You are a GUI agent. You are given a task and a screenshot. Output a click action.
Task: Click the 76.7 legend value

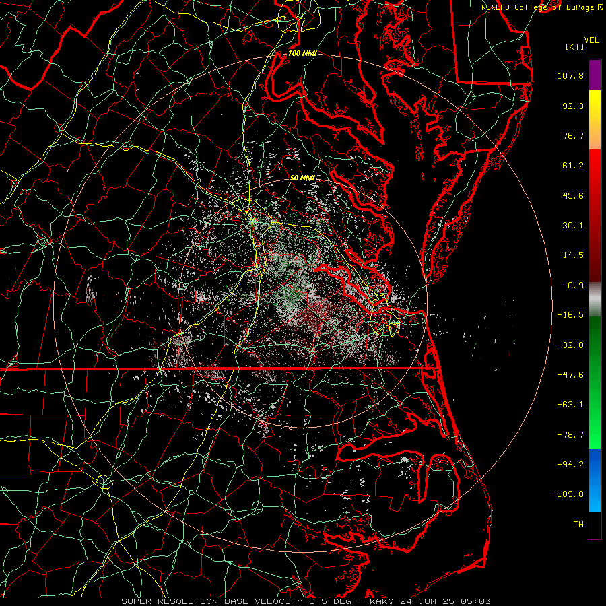[x=573, y=135]
